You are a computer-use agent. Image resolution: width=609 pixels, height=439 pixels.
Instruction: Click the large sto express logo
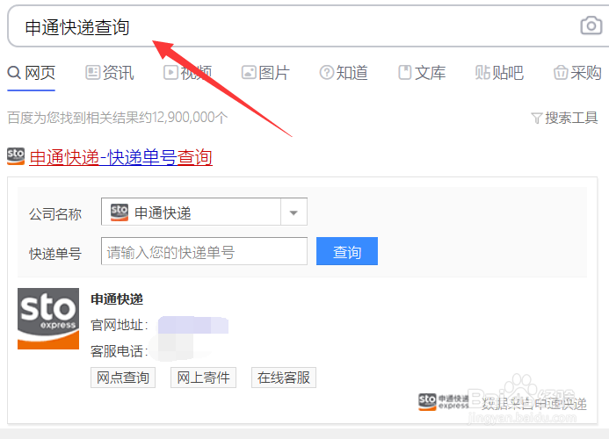pos(48,319)
